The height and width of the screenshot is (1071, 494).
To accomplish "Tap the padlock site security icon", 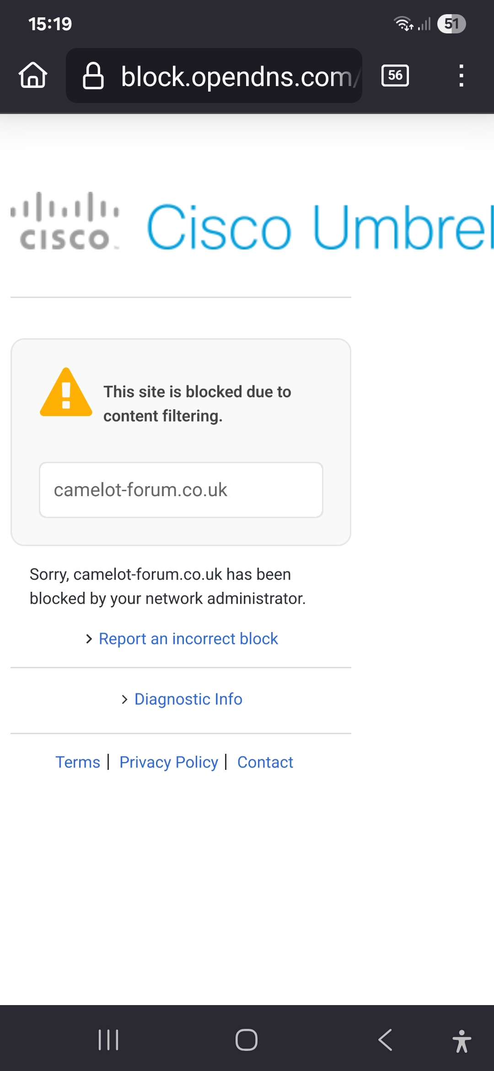I will [93, 76].
